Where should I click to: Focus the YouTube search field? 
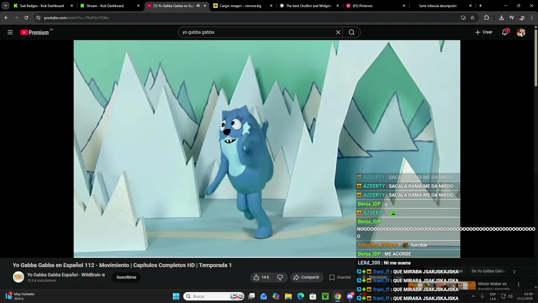256,32
